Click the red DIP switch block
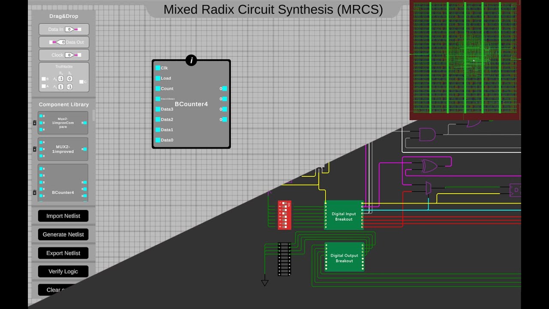The height and width of the screenshot is (309, 549). 284,215
